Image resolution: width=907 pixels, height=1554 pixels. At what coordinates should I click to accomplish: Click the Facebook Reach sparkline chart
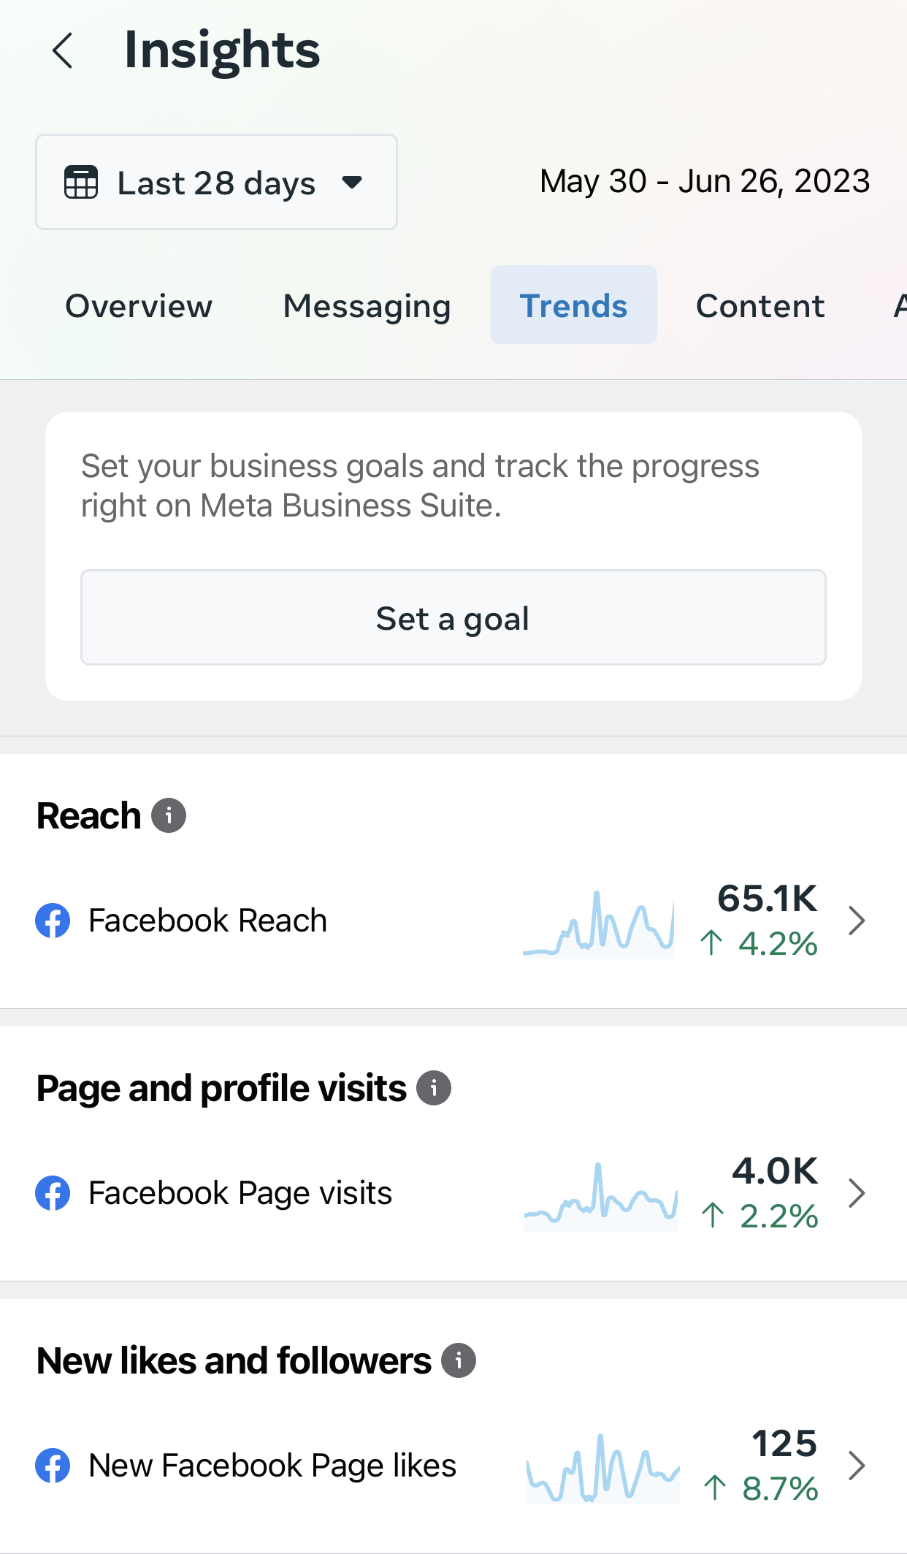pyautogui.click(x=599, y=924)
